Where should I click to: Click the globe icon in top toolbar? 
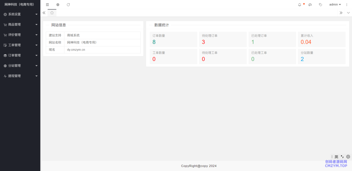[58, 4]
